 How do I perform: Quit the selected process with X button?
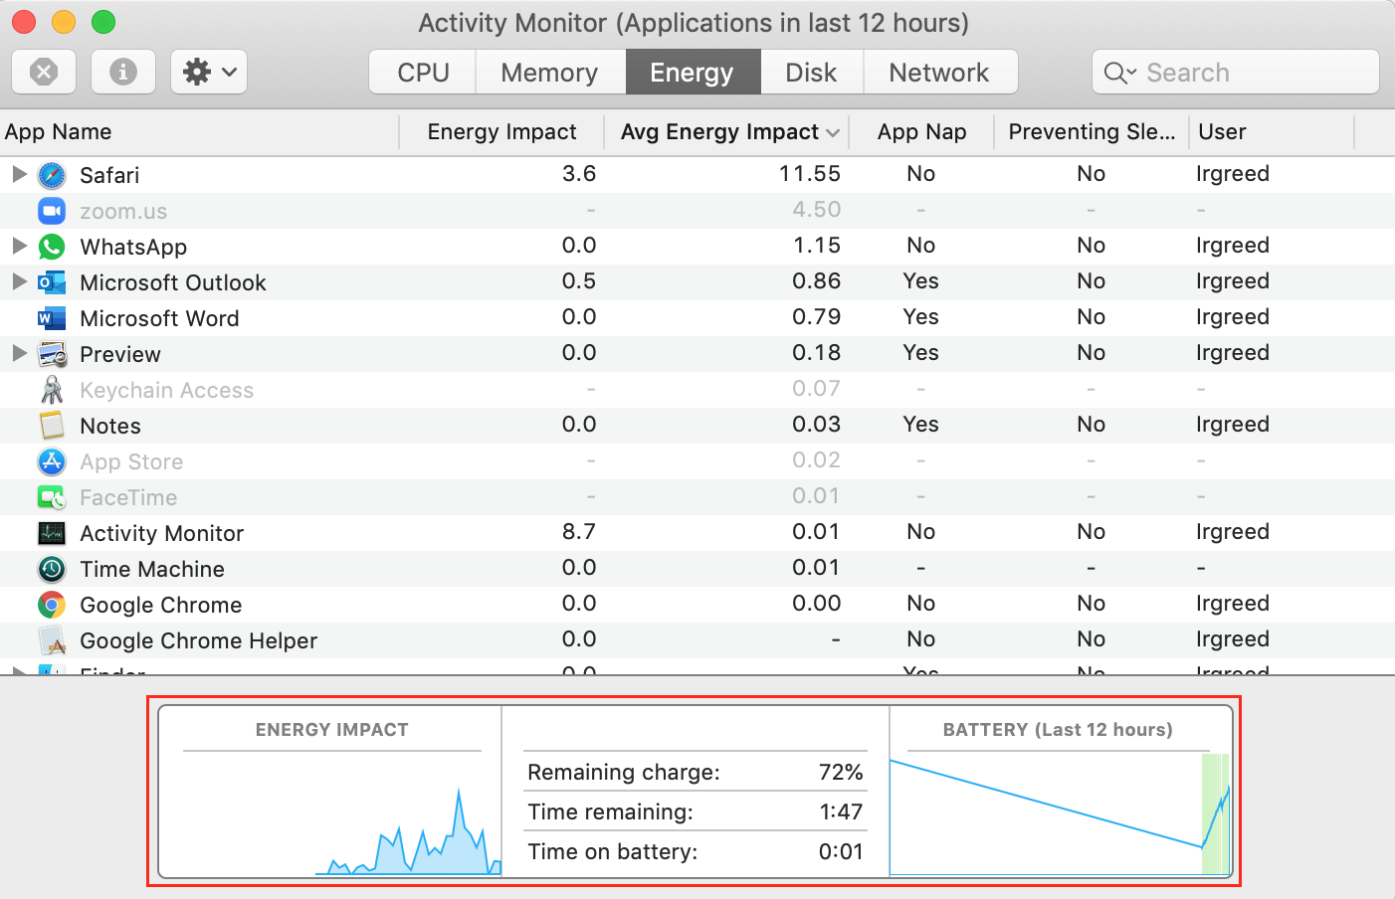tap(44, 72)
